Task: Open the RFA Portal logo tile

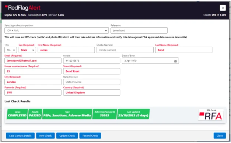Action: 211,115
